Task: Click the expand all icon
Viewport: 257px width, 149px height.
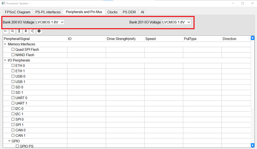Action: tap(26, 31)
